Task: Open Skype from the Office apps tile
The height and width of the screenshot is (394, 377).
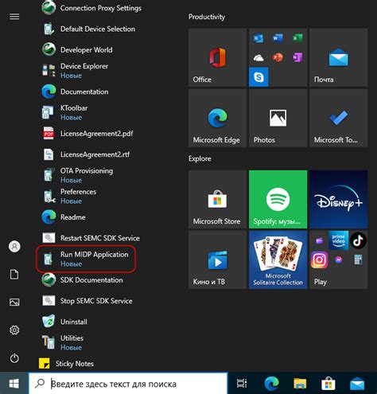Action: tap(258, 77)
